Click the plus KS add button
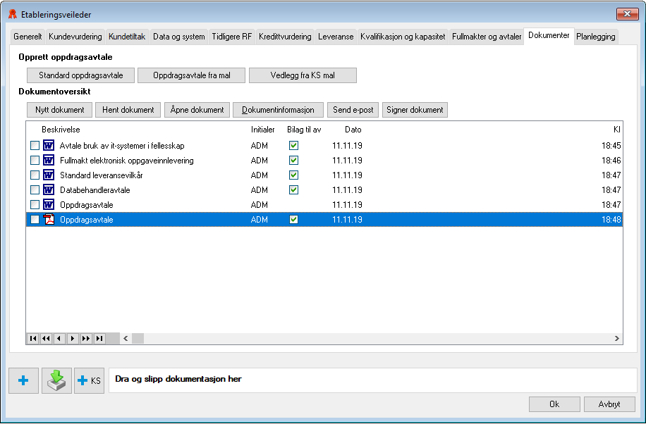Image resolution: width=646 pixels, height=424 pixels. [x=89, y=380]
